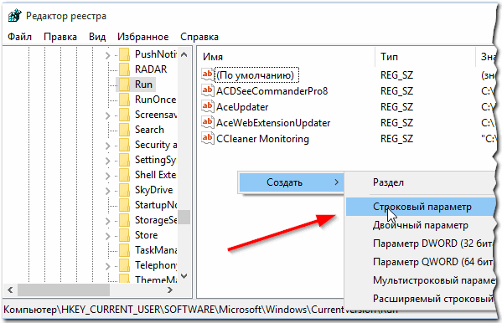Click the CCleaner Monitoring value's ab icon
The image size is (502, 323).
coord(208,138)
